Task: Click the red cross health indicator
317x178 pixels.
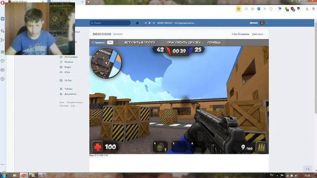Action: (98, 147)
